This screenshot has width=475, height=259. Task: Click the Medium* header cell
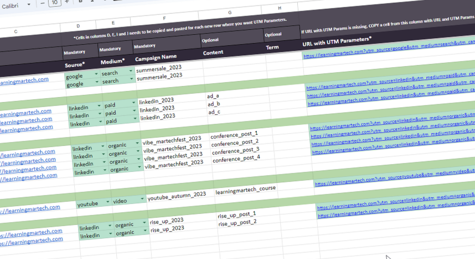coord(113,61)
